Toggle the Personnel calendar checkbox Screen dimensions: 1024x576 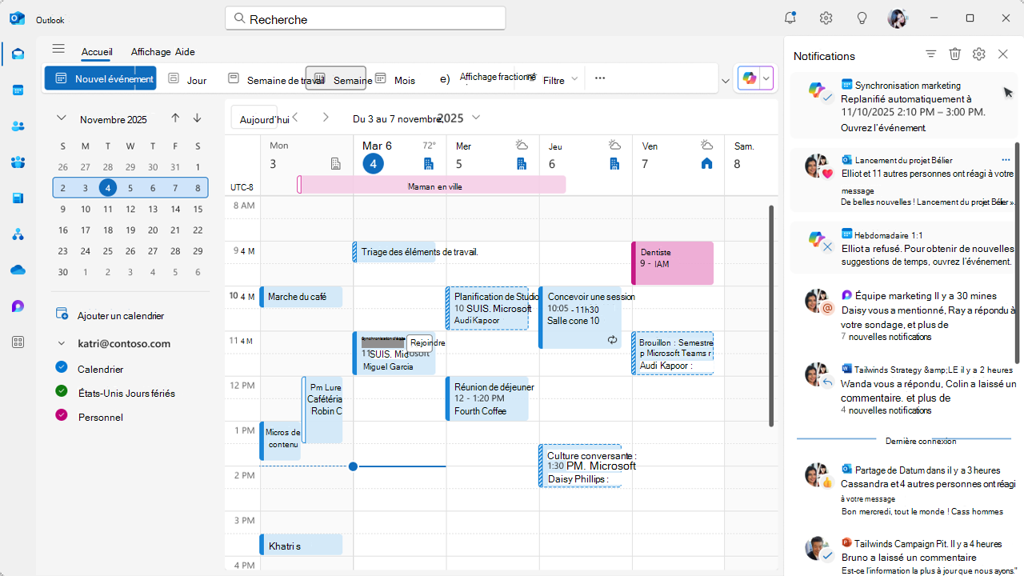pos(62,415)
